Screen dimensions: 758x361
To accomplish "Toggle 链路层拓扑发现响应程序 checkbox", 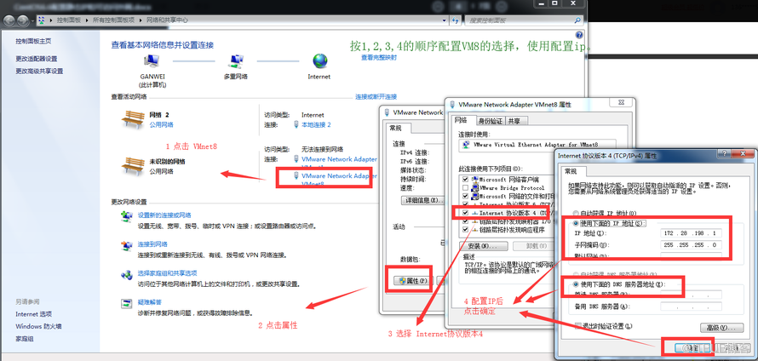I will click(465, 230).
